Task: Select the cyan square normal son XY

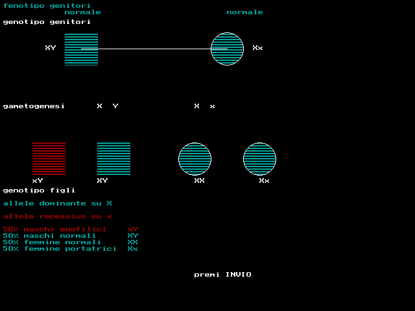Action: (114, 159)
